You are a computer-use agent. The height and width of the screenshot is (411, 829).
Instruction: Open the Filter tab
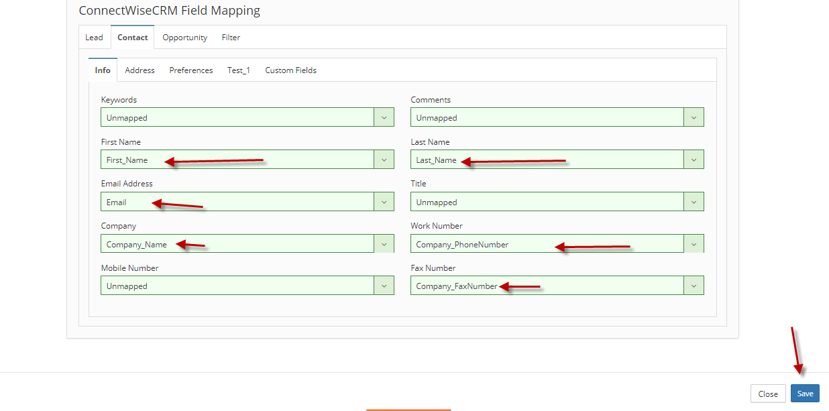(231, 38)
